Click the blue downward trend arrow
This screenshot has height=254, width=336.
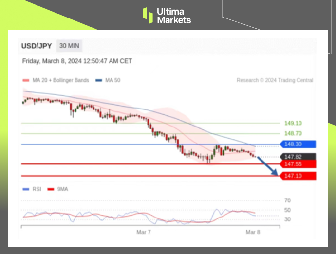(x=268, y=166)
